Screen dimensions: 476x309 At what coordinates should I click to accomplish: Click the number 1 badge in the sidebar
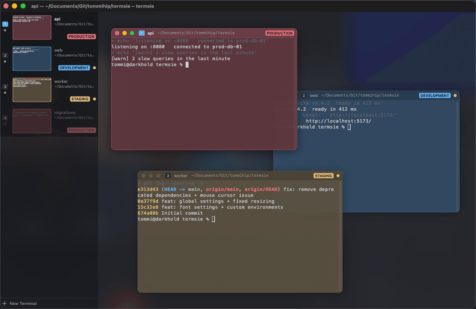(5, 24)
